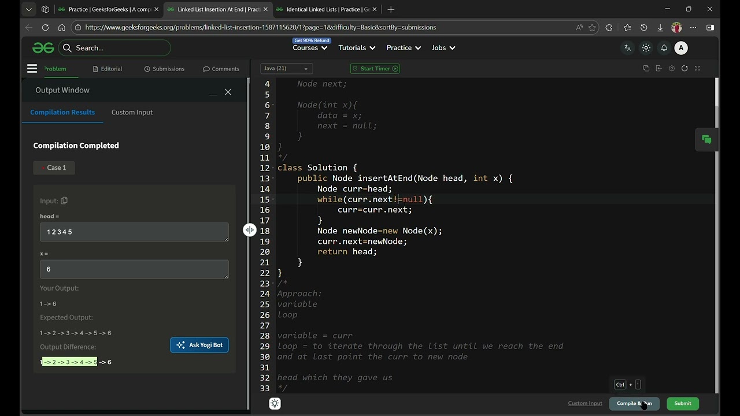Switch to the Comments tab
Viewport: 740px width, 416px height.
[221, 69]
